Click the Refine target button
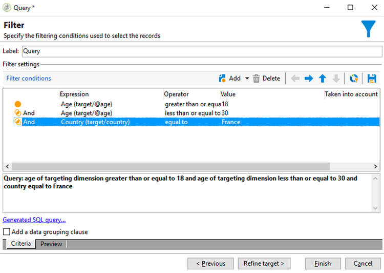Viewport: 384px width, 273px height. pos(264,263)
